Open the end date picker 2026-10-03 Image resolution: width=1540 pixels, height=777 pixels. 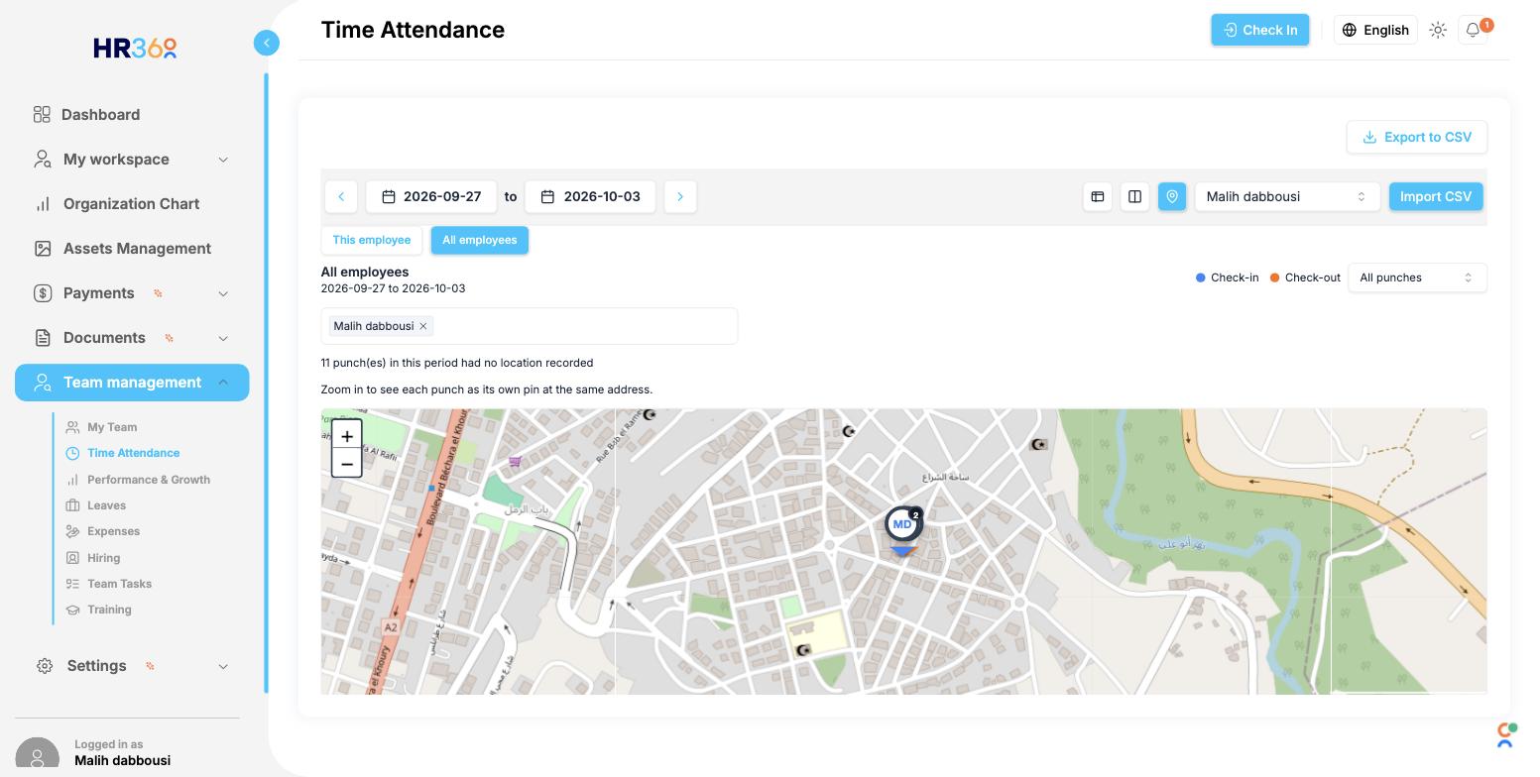click(590, 196)
